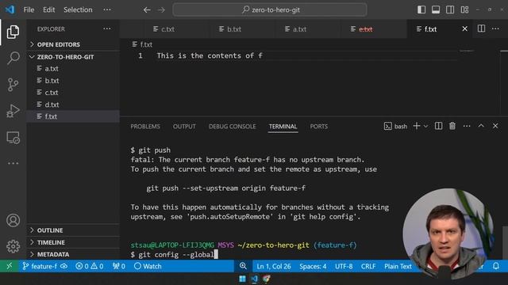Add a new terminal with plus icon
Viewport: 508px width, 285px height.
417,126
